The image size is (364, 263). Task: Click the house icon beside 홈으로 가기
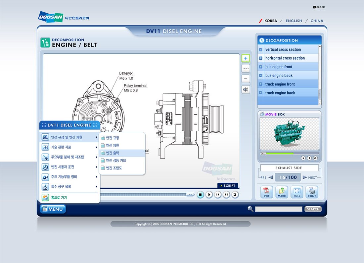[45, 198]
